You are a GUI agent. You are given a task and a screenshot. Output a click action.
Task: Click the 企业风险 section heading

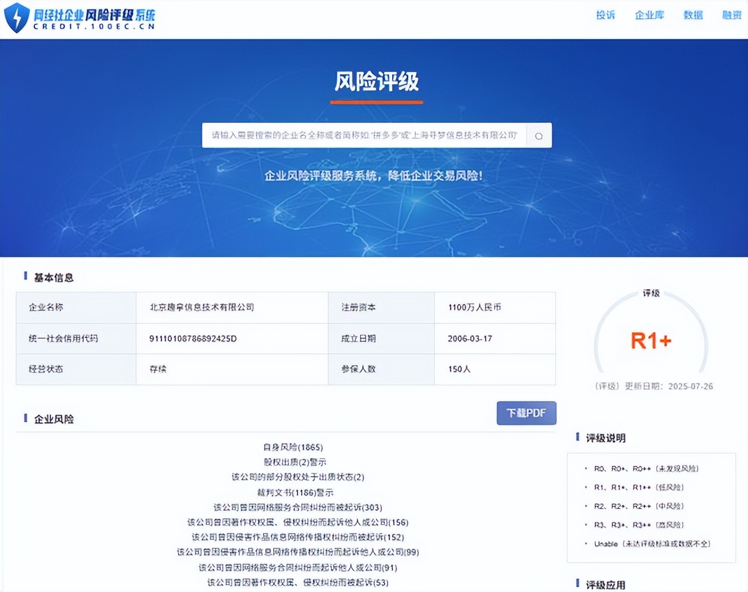[53, 419]
